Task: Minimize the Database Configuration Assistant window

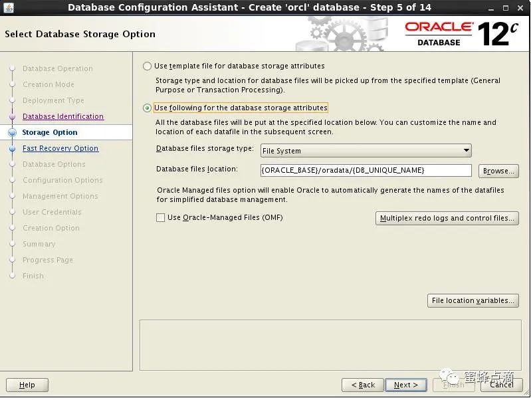Action: click(491, 8)
